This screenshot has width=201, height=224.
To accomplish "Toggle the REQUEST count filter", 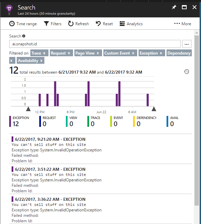I will tap(48, 121).
